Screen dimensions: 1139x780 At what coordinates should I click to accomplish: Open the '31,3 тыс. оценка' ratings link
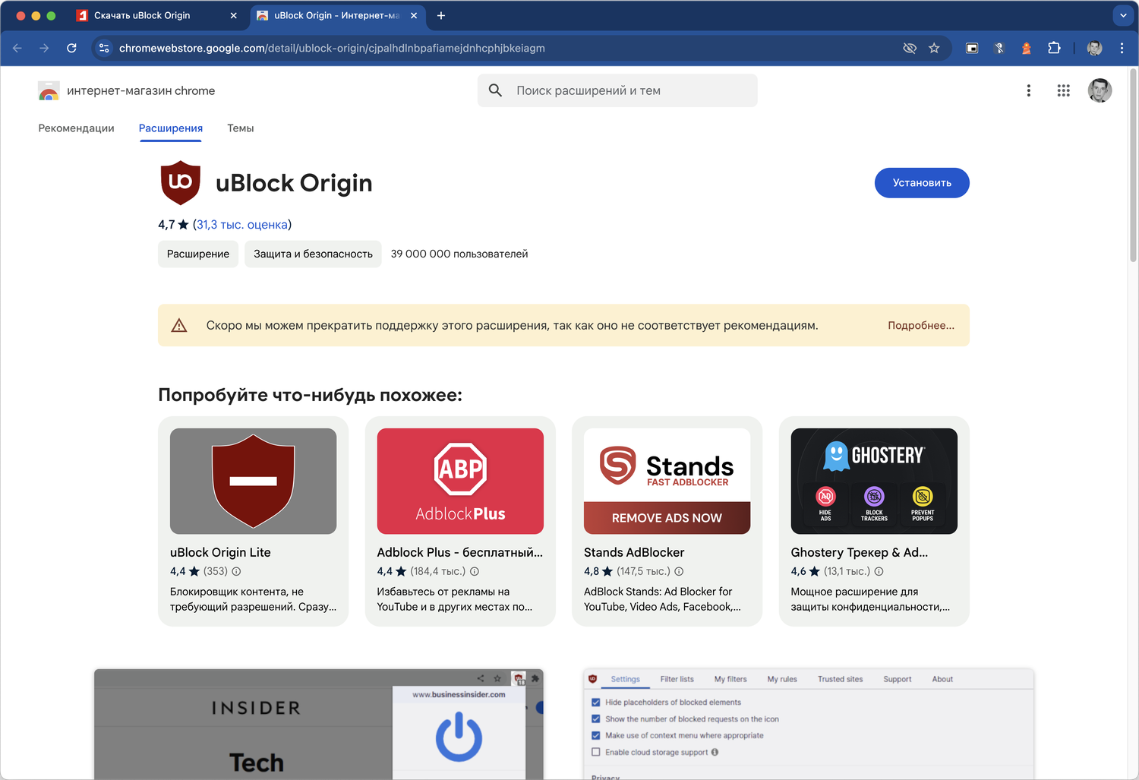pyautogui.click(x=242, y=225)
